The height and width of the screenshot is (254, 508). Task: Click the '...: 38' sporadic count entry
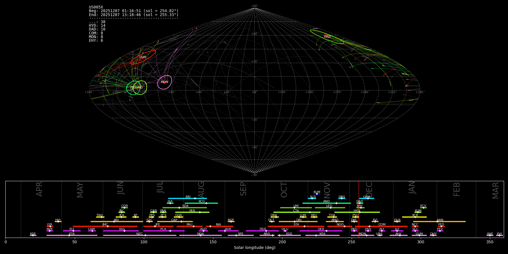[x=97, y=22]
